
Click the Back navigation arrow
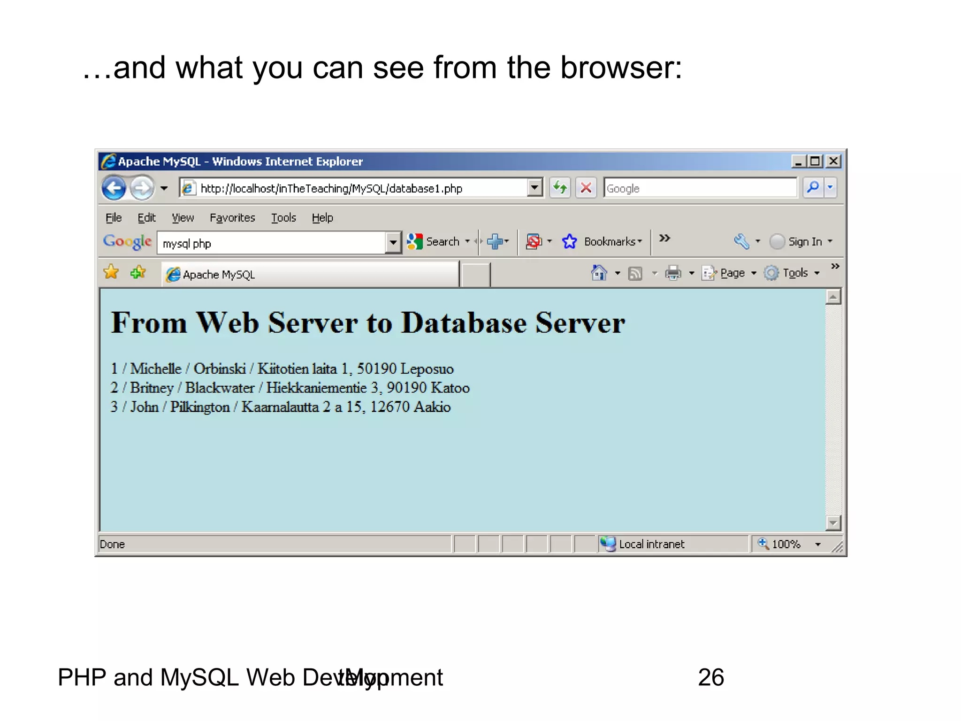pos(114,188)
